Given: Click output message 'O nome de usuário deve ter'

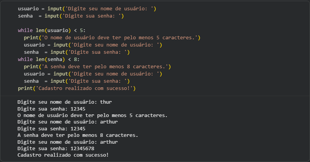Looking at the screenshot, I should point(93,115).
